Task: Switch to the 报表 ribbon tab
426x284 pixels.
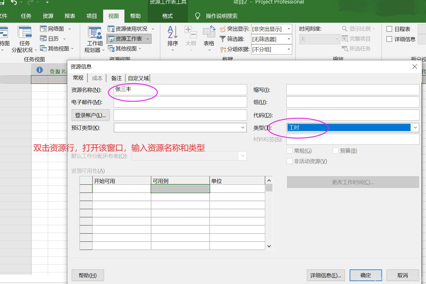Action: (70, 16)
